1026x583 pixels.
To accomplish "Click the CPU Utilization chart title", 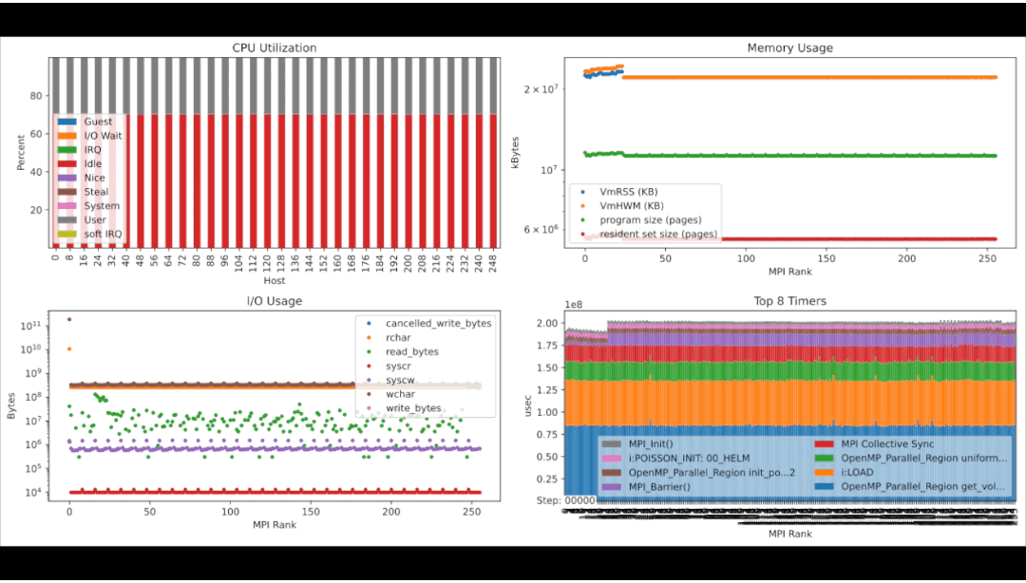I will (x=275, y=48).
